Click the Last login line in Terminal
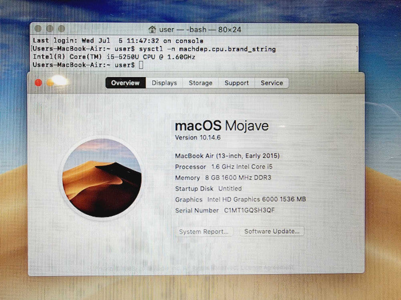401x300 pixels. tap(118, 41)
